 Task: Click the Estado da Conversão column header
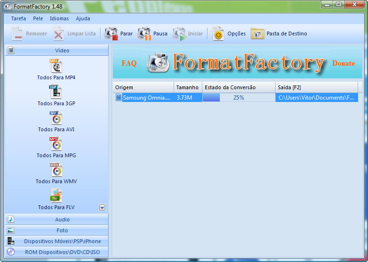(239, 87)
